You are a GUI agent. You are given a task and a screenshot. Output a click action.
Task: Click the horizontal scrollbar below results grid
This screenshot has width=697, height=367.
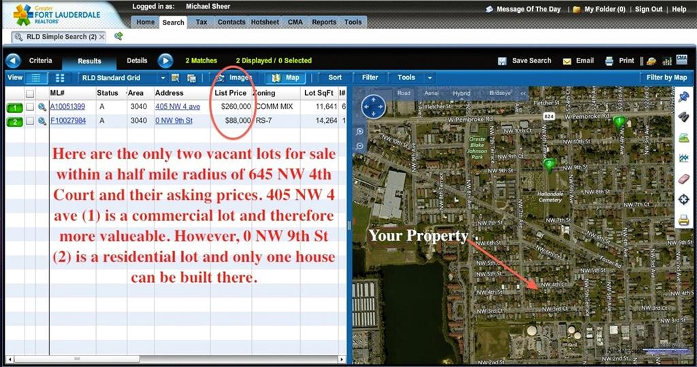178,358
